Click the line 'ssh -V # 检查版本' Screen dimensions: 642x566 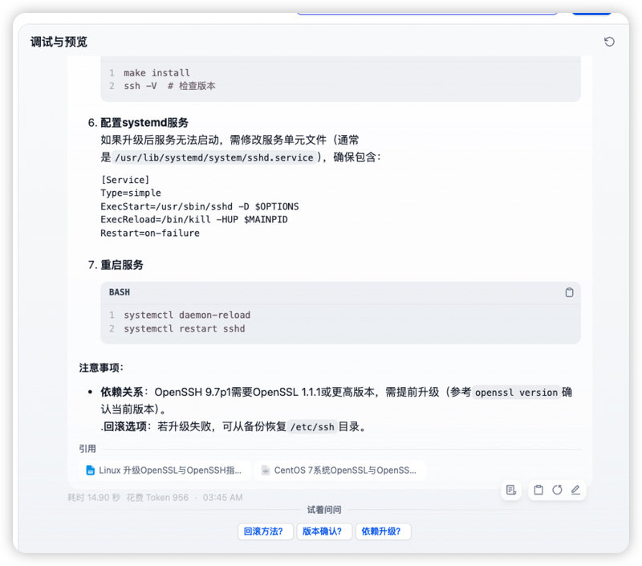(x=169, y=86)
